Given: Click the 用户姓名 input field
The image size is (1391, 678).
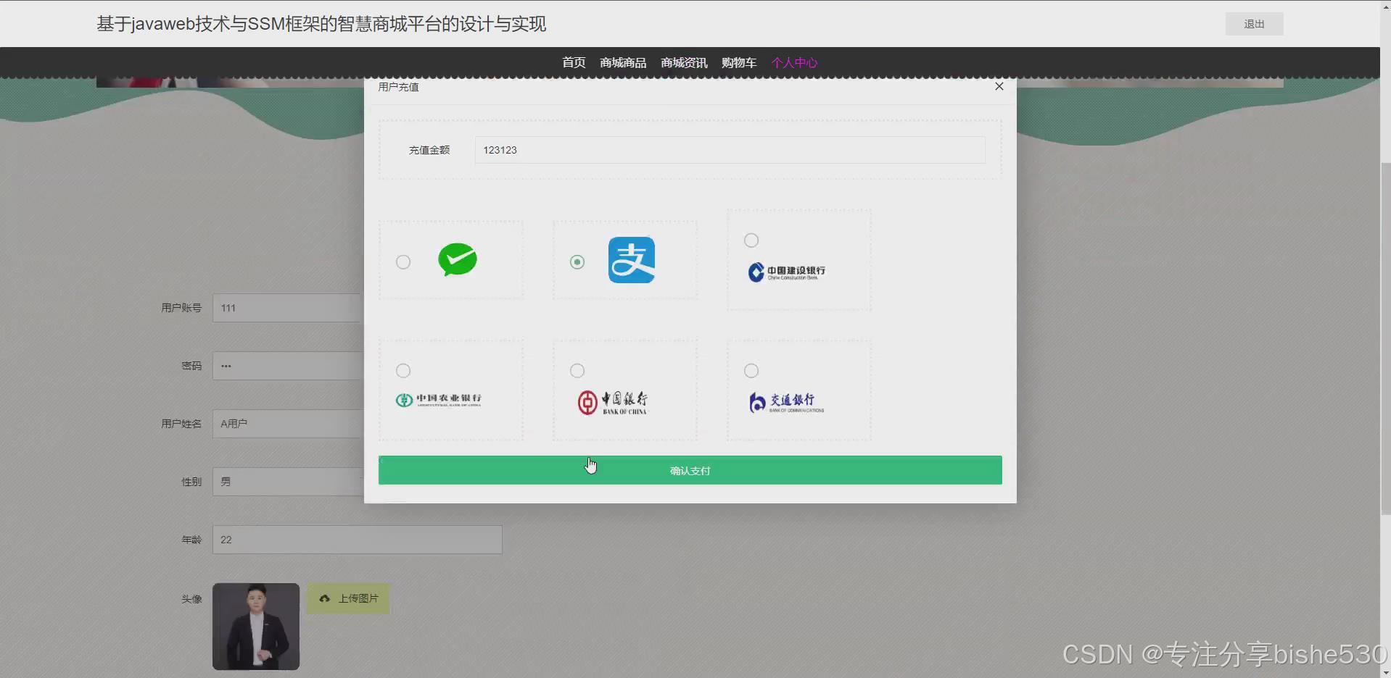Looking at the screenshot, I should pos(288,424).
